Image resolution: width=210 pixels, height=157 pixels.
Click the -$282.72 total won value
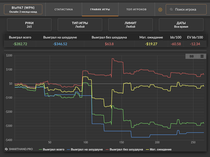(x=20, y=44)
